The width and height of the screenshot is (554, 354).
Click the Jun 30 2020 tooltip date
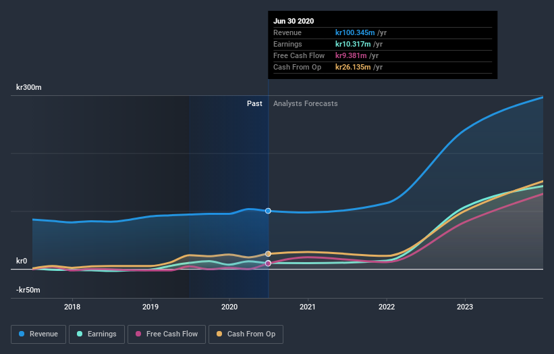294,21
